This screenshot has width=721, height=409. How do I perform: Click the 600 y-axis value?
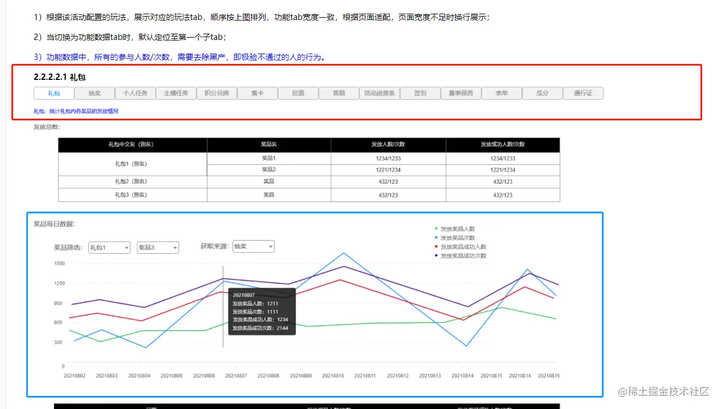(x=59, y=323)
